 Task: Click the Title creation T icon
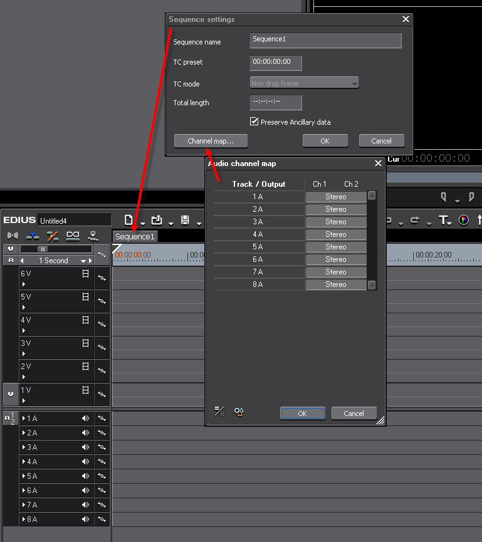coord(443,220)
